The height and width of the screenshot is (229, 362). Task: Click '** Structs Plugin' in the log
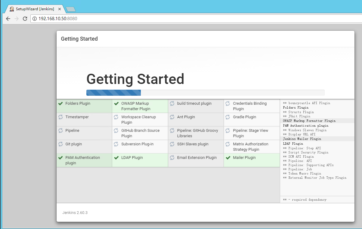(x=299, y=112)
